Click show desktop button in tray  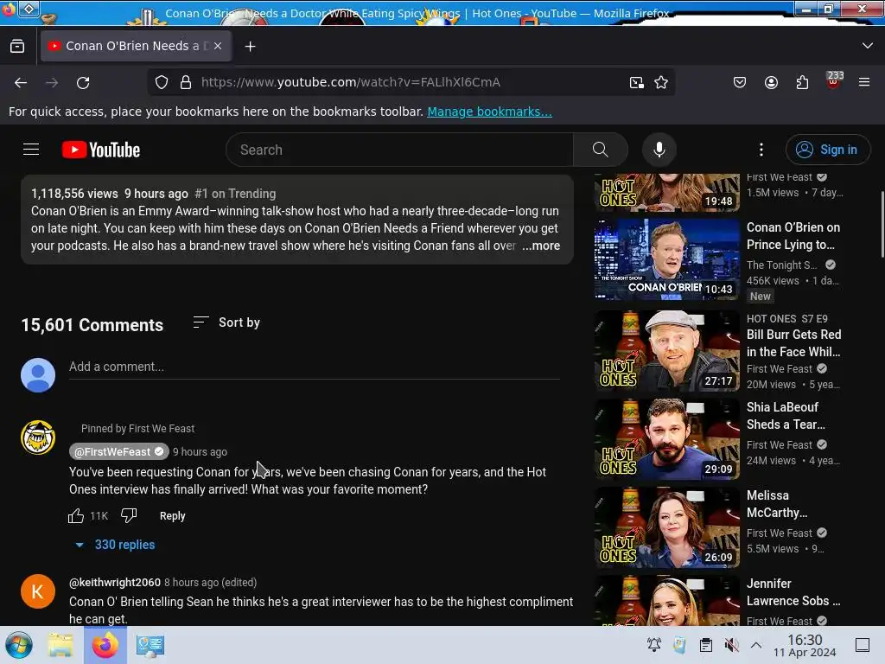pos(863,645)
